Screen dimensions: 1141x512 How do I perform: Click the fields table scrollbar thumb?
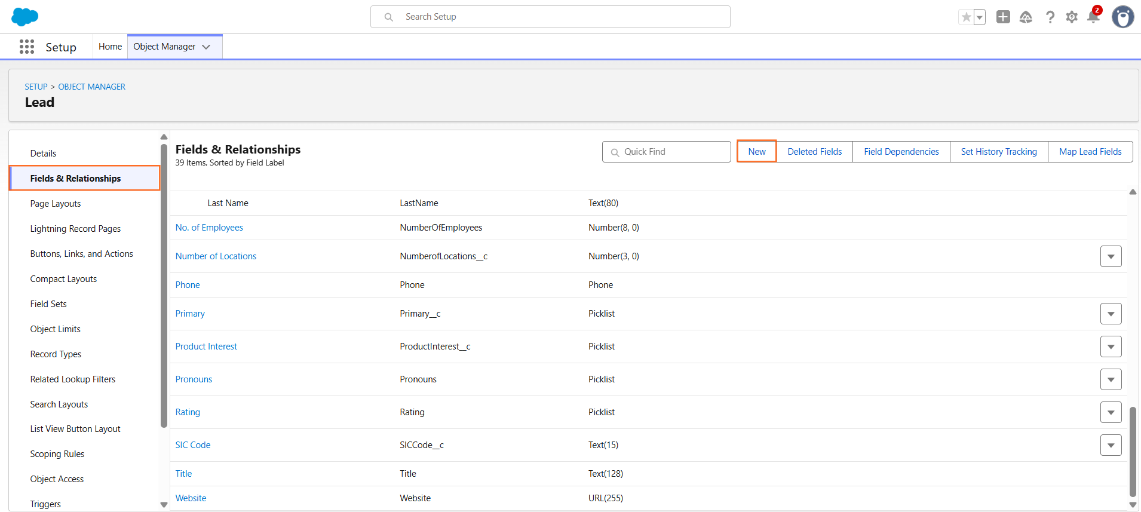(1133, 452)
